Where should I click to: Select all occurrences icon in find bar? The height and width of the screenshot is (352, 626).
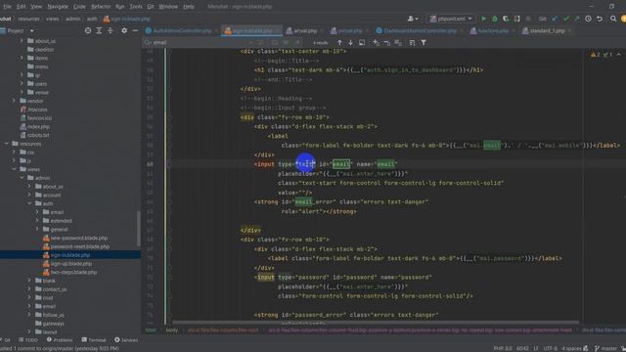click(398, 42)
